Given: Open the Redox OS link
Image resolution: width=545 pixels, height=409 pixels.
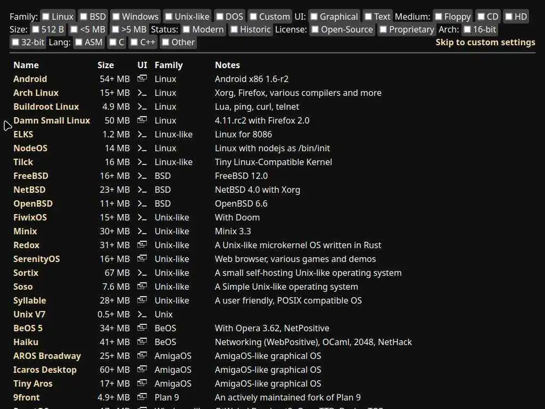Looking at the screenshot, I should [27, 245].
